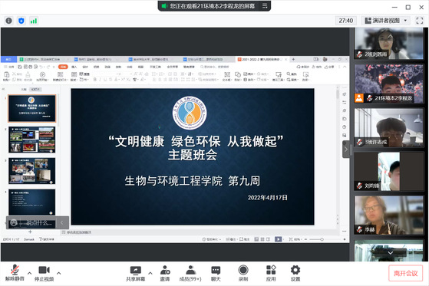
Task: Click the 共享屏幕 share screen button
Action: click(135, 273)
